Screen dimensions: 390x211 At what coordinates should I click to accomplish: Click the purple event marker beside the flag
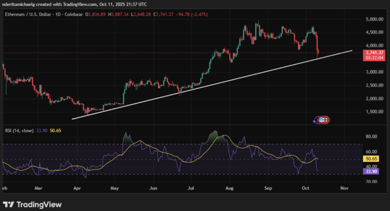point(315,121)
